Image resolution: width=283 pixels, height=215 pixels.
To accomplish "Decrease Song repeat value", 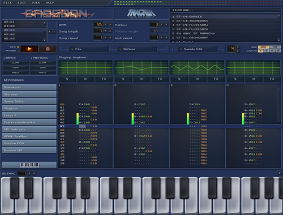I will tap(110, 37).
